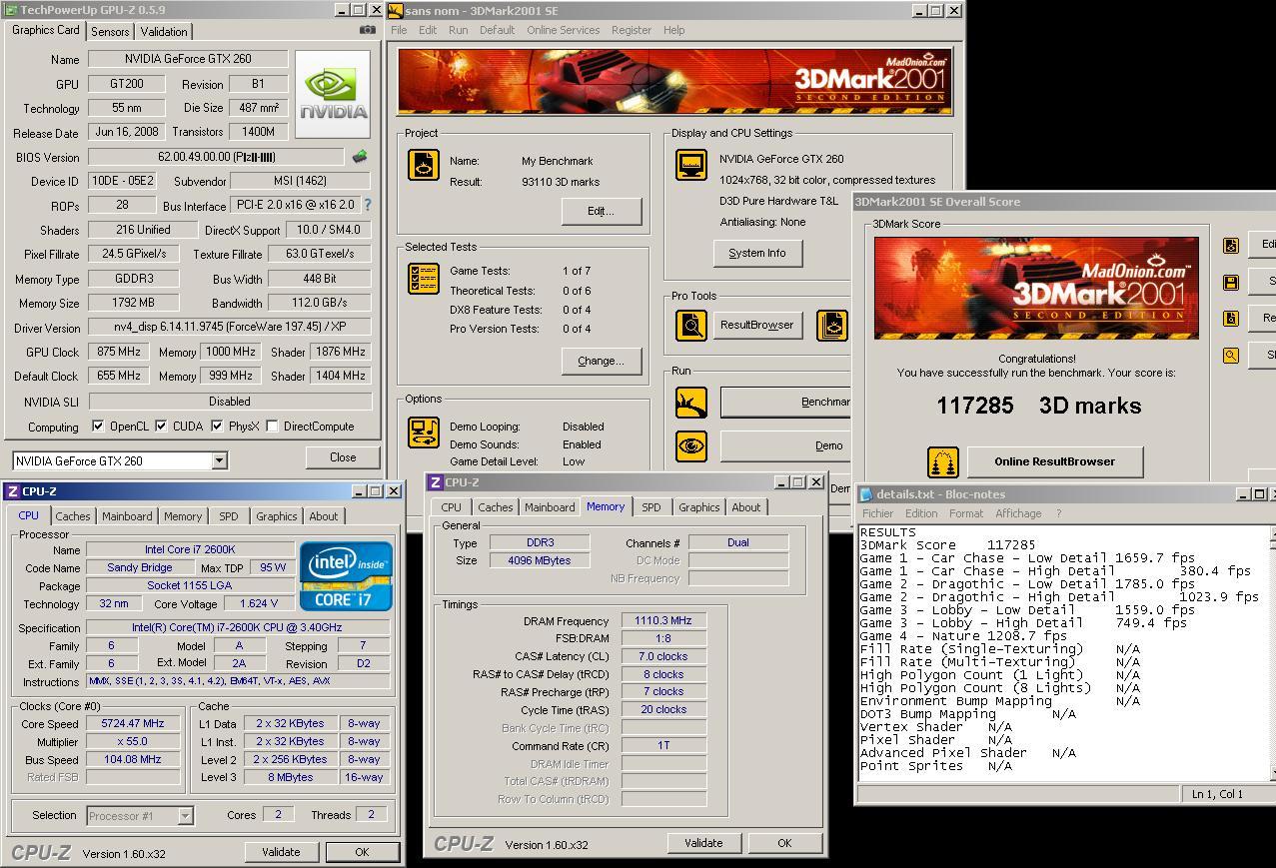Click the 'Intel Core i7 2600K' name field
The image size is (1276, 868).
[190, 549]
